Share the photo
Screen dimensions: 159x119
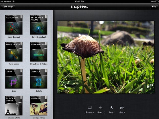pyautogui.click(x=122, y=109)
